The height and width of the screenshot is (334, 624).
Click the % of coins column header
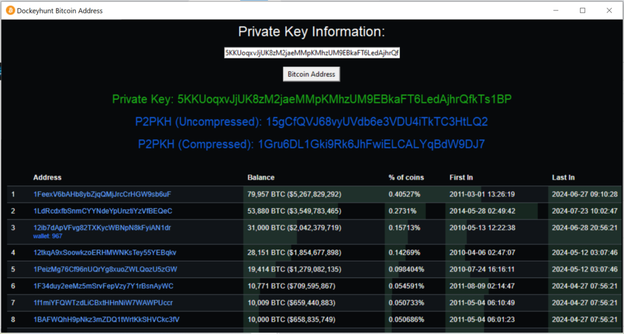tap(406, 178)
